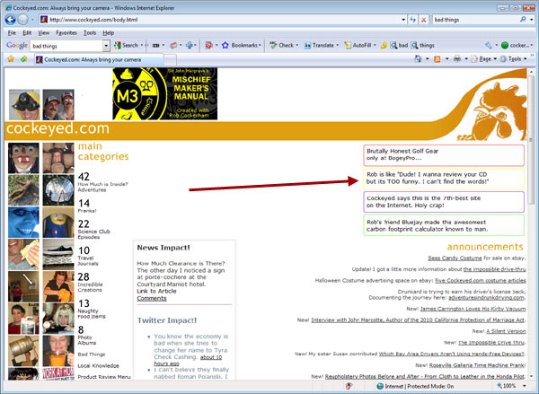Follow the Link to Article link
This screenshot has height=394, width=539.
[157, 291]
